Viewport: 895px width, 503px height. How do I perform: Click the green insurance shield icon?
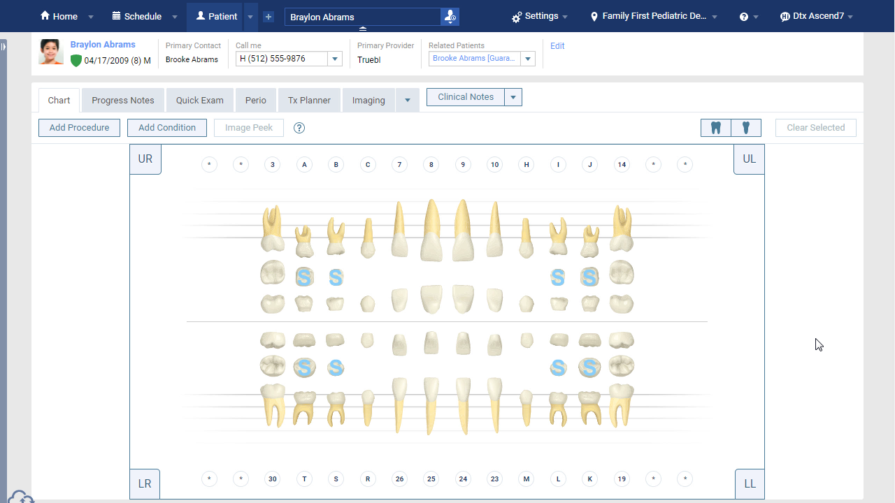(x=76, y=61)
